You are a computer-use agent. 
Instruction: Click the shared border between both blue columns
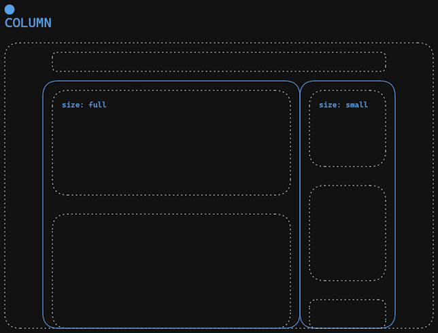click(300, 204)
